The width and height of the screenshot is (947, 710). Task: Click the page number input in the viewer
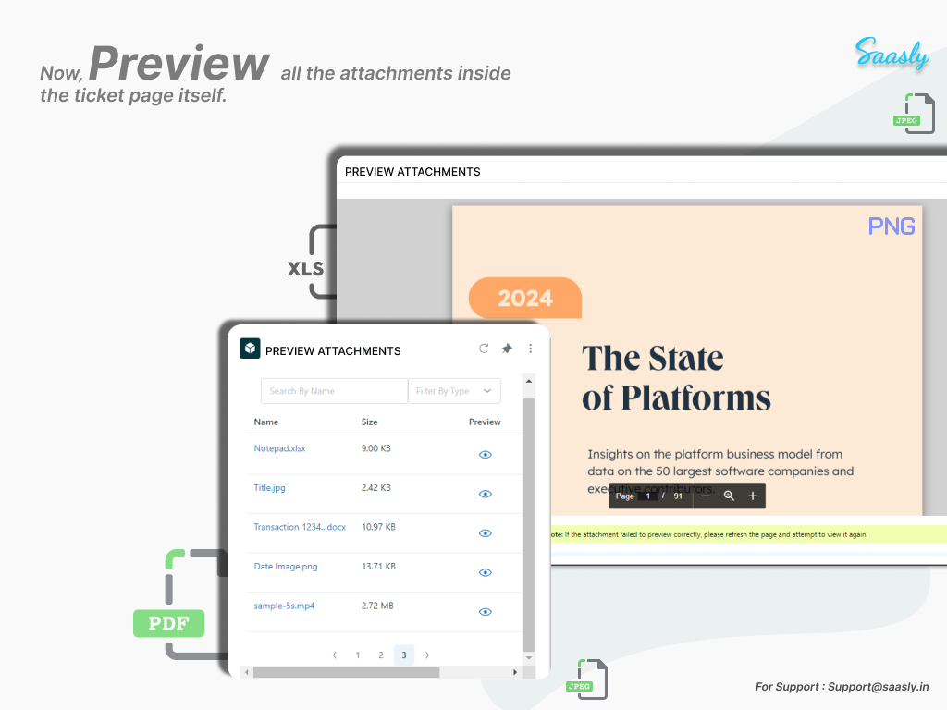tap(649, 496)
